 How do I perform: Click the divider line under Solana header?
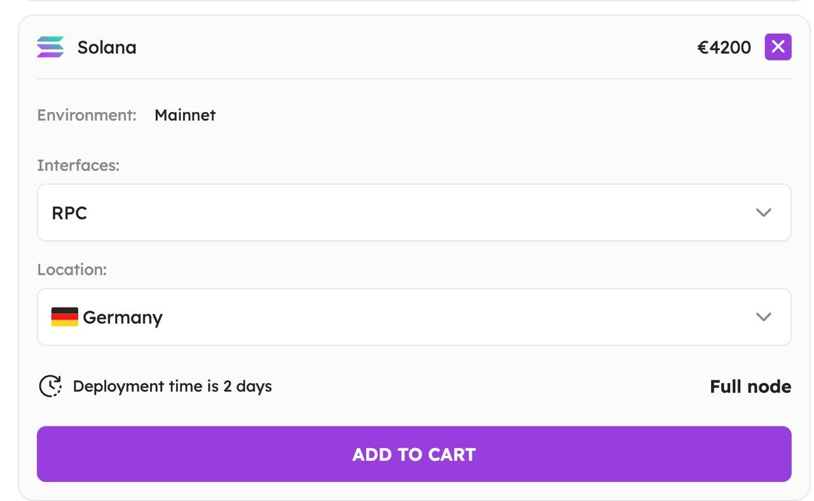414,79
